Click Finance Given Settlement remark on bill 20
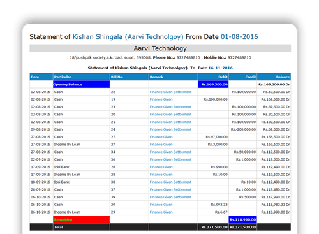 click(x=170, y=114)
